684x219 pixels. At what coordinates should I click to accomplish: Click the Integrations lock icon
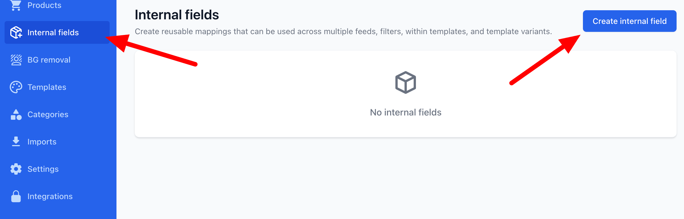(16, 196)
